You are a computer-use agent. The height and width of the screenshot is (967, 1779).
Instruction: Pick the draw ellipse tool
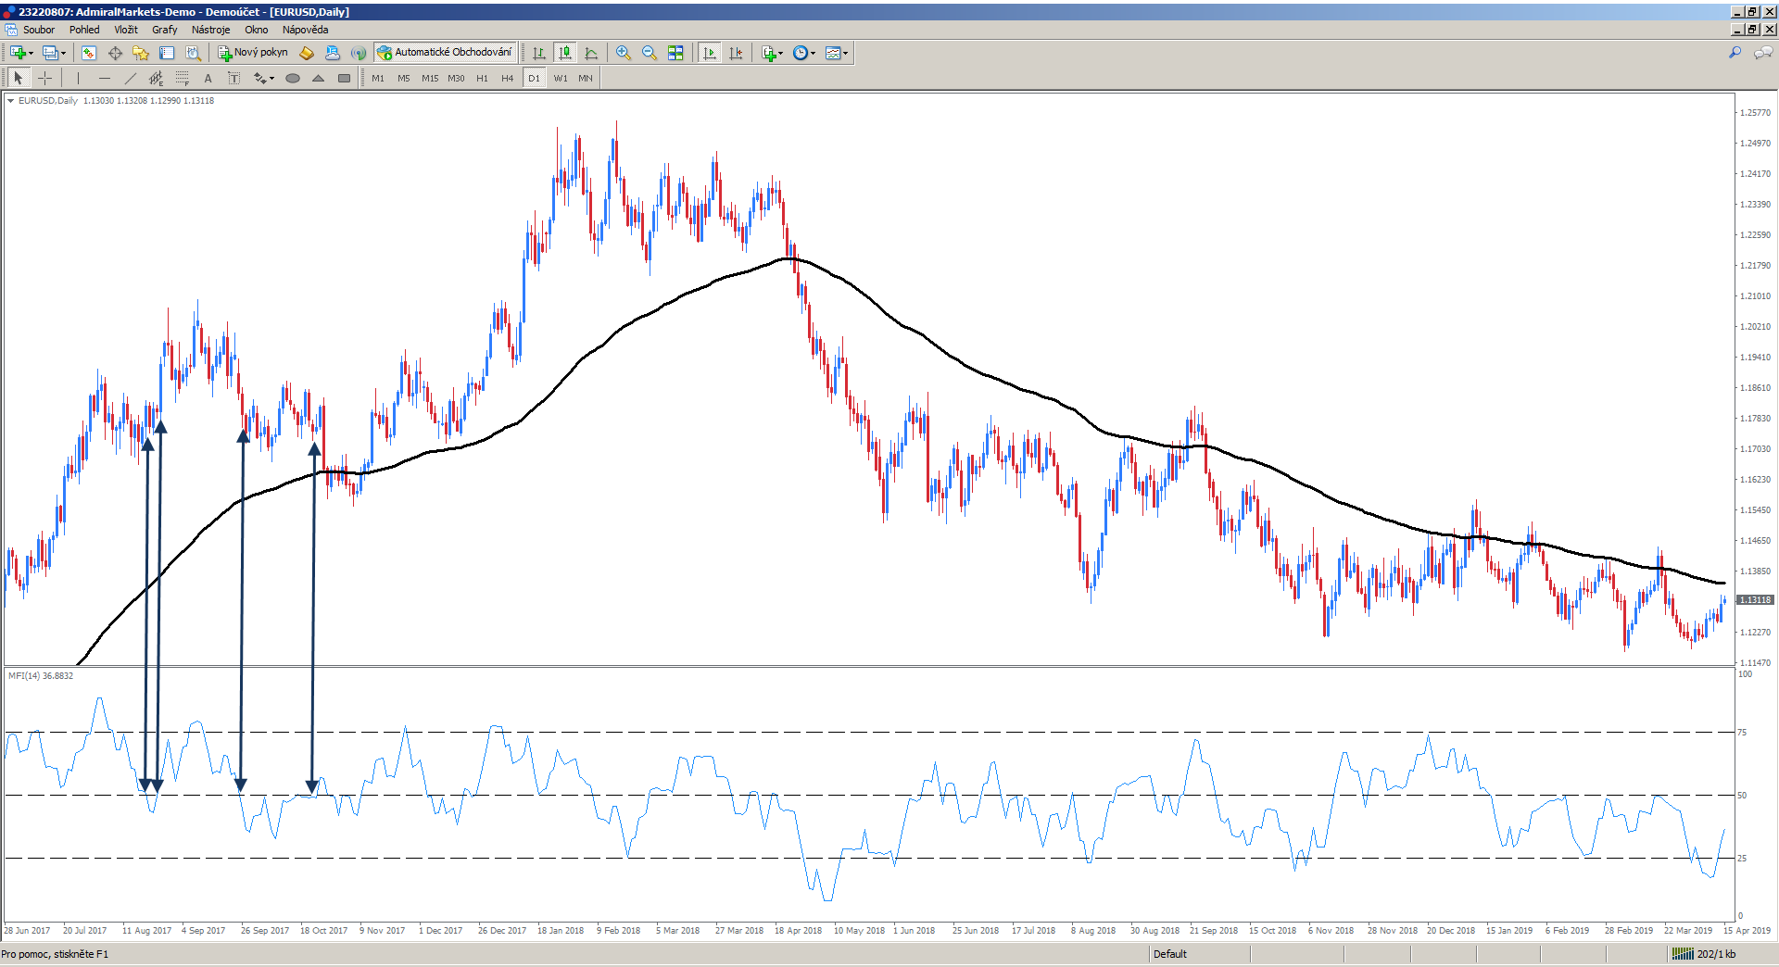coord(293,79)
